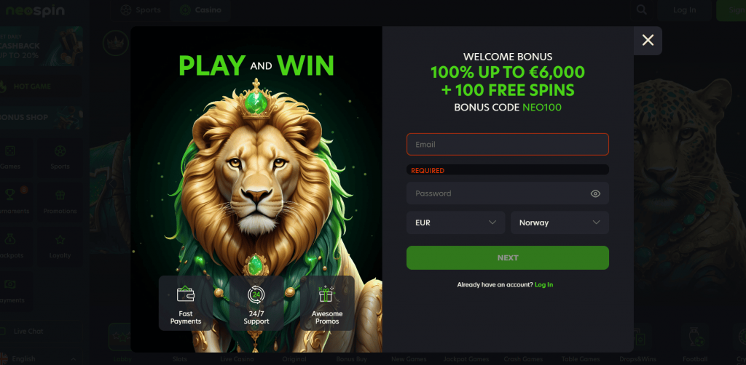Focus the Email input field

tap(508, 144)
